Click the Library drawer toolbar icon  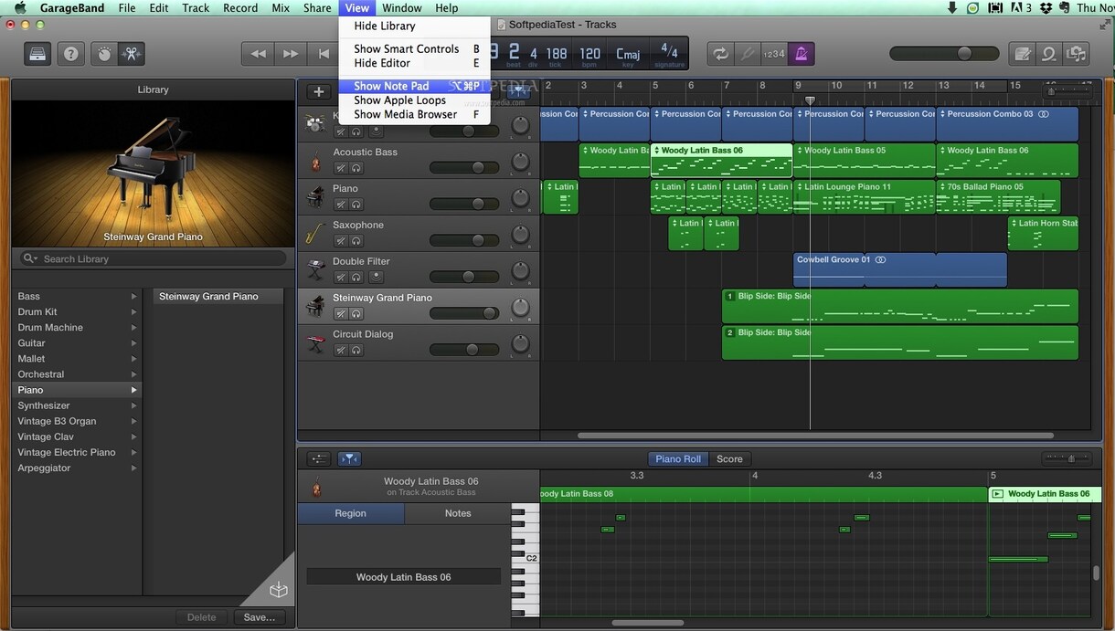coord(37,53)
